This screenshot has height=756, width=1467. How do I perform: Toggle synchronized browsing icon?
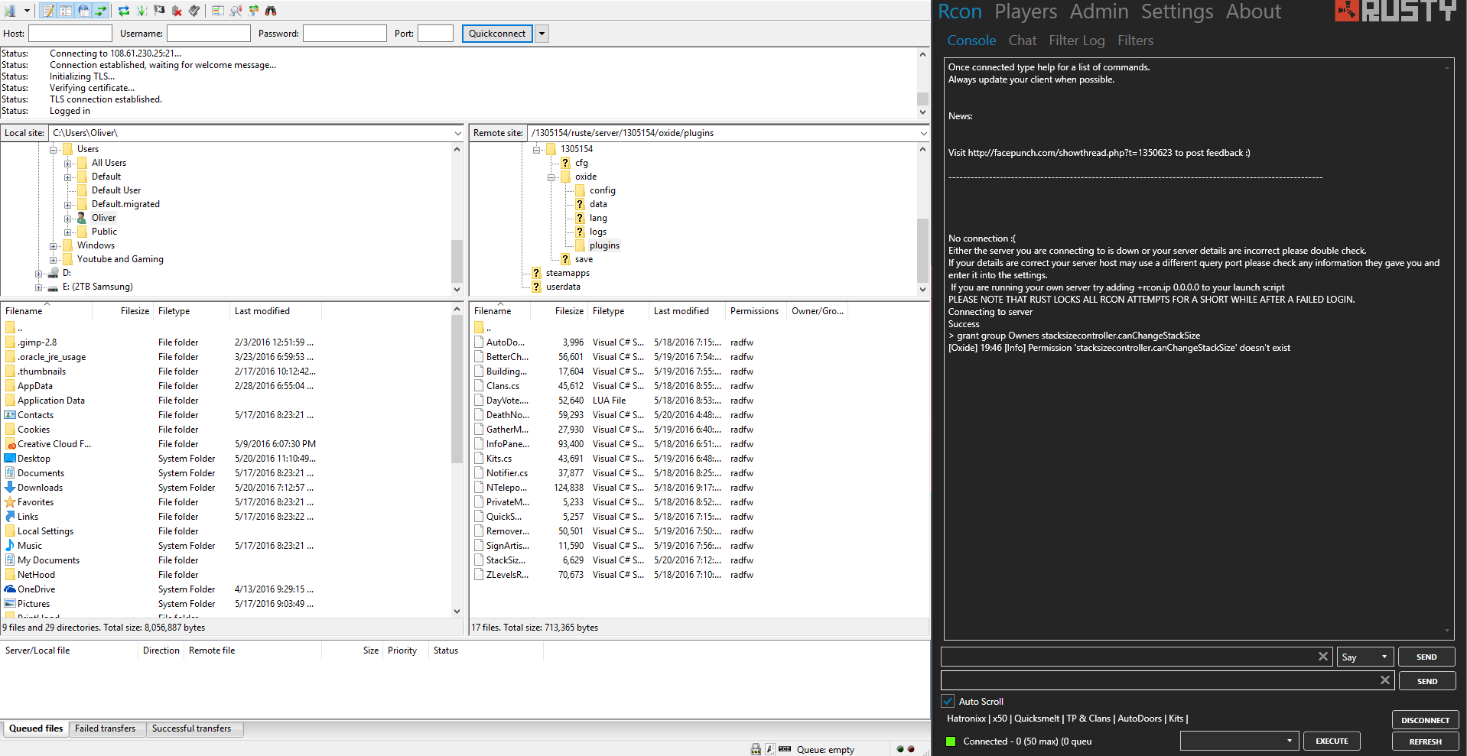253,11
